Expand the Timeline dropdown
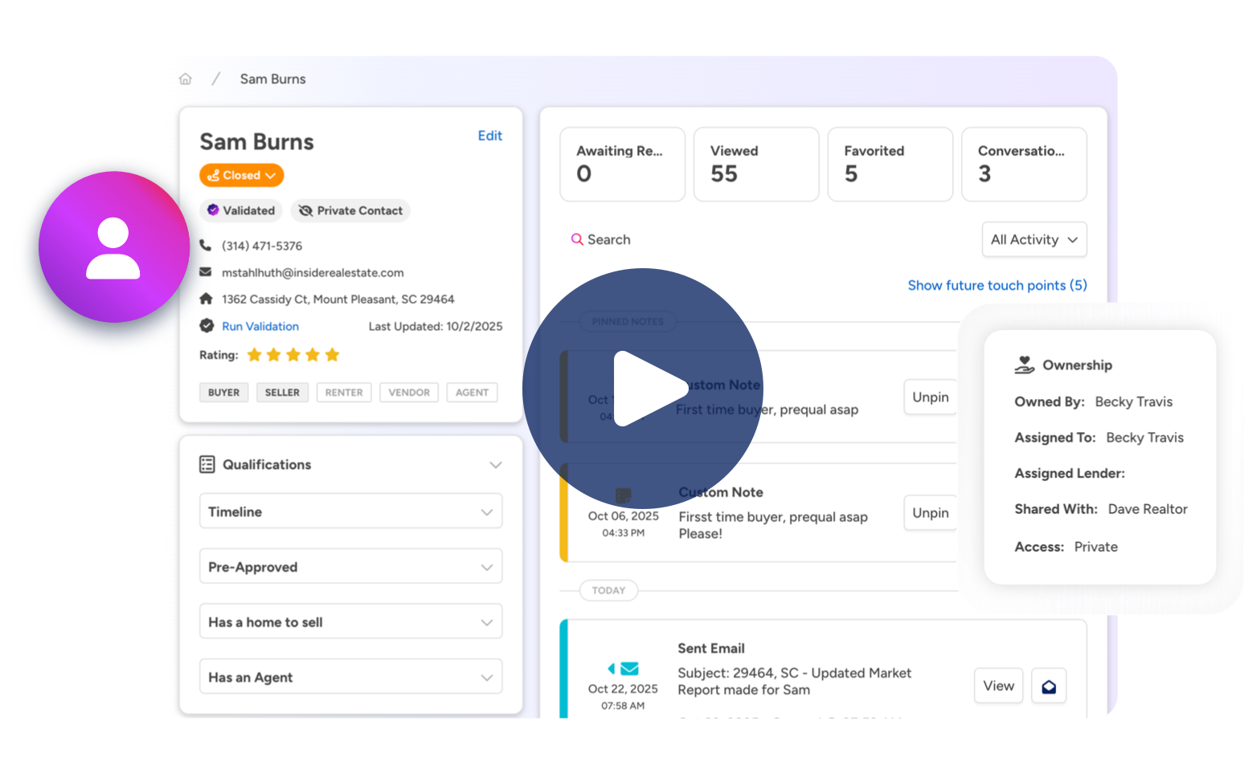Image resolution: width=1244 pixels, height=774 pixels. pos(350,511)
